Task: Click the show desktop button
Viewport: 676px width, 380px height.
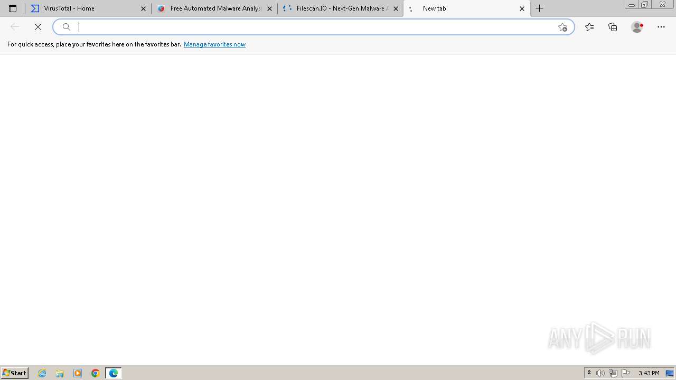Action: tap(670, 373)
